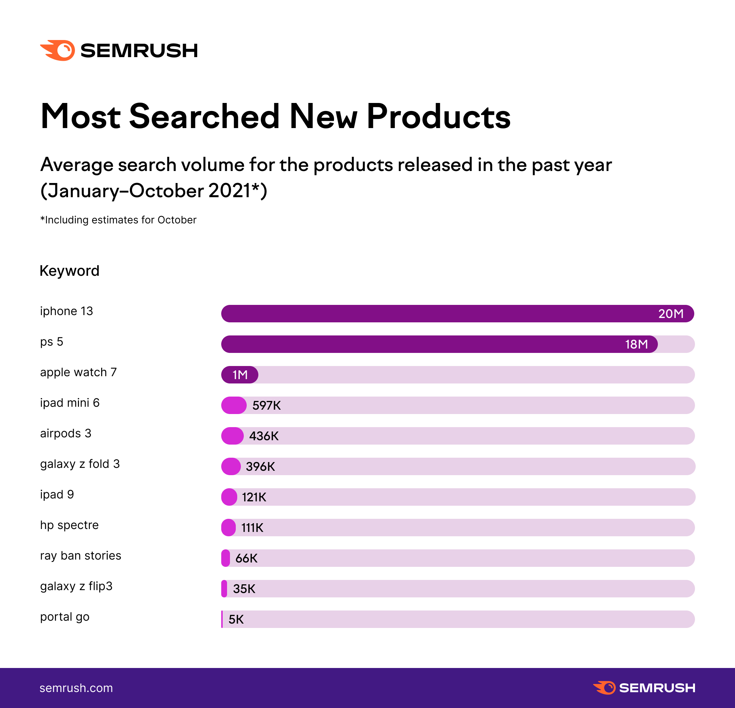Screen dimensions: 735x708
Task: Select the ipad 9 keyword label
Action: point(57,495)
